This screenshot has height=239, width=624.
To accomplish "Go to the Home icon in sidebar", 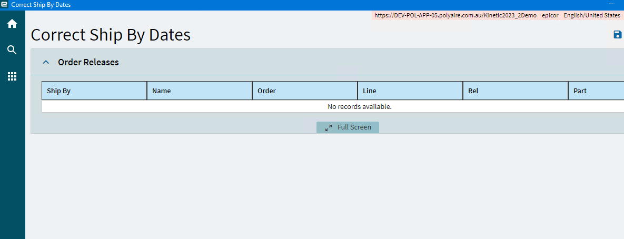I will point(12,24).
